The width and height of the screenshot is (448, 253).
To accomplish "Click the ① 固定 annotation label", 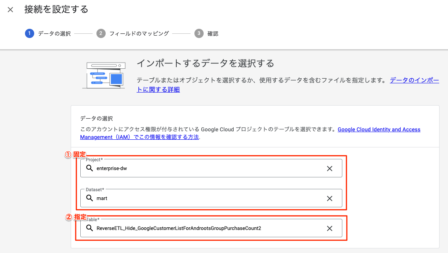I will 75,154.
